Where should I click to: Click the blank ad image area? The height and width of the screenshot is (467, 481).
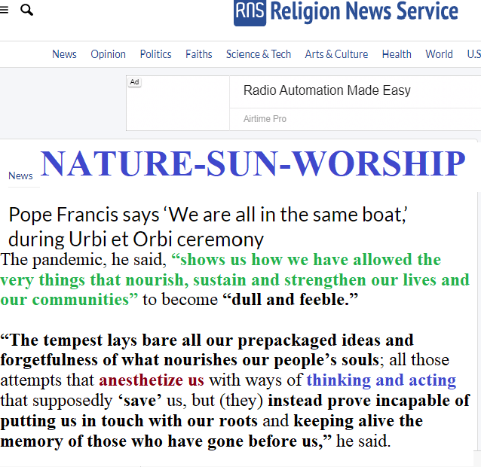[x=178, y=105]
